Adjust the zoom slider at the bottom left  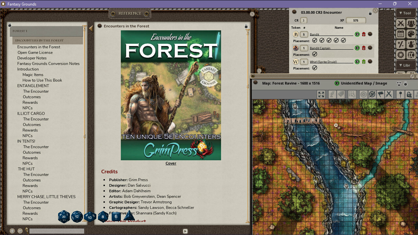[x=56, y=231]
